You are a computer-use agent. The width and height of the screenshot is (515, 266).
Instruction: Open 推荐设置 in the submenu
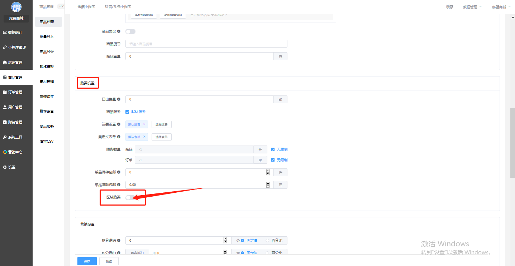[x=47, y=112]
